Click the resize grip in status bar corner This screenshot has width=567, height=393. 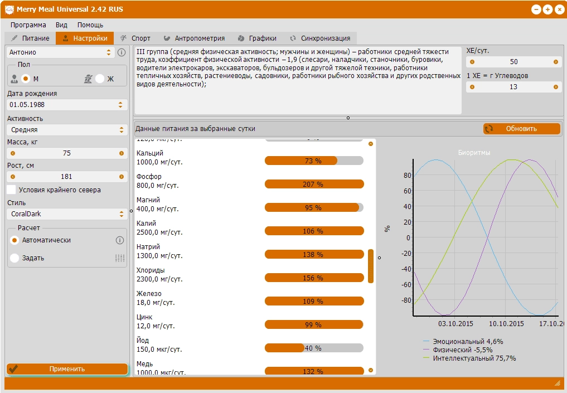557,383
